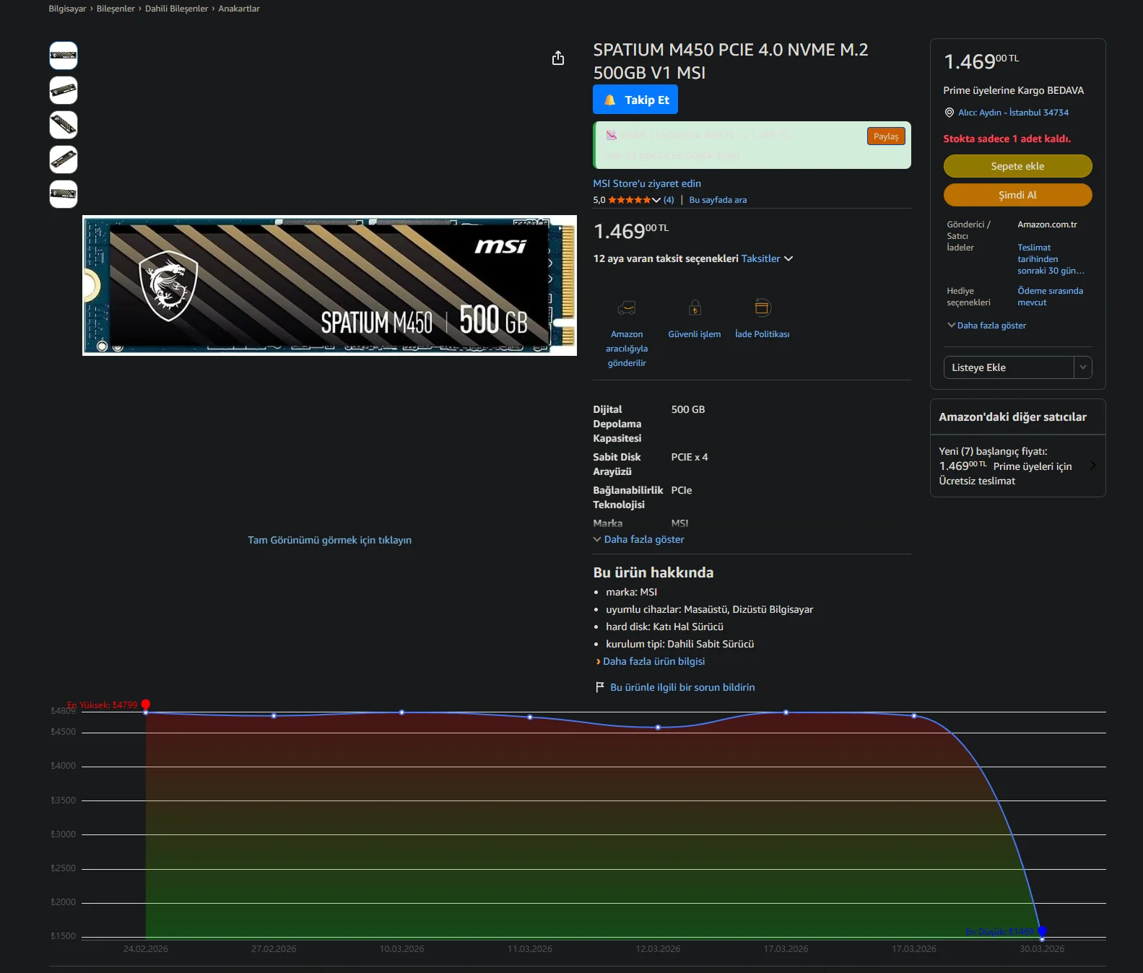Image resolution: width=1143 pixels, height=973 pixels.
Task: Expand Daha fazla göster under specifications
Action: (x=639, y=539)
